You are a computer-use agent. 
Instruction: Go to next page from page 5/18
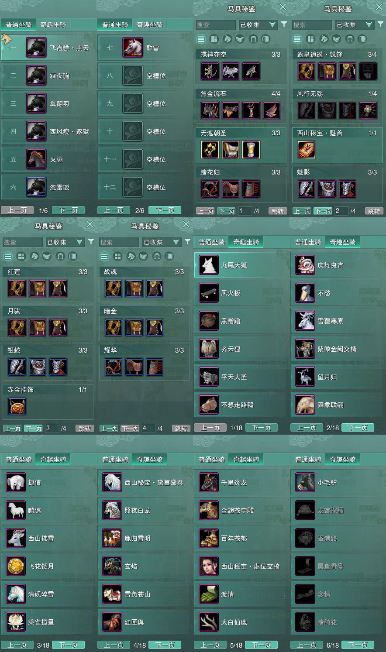pyautogui.click(x=262, y=645)
